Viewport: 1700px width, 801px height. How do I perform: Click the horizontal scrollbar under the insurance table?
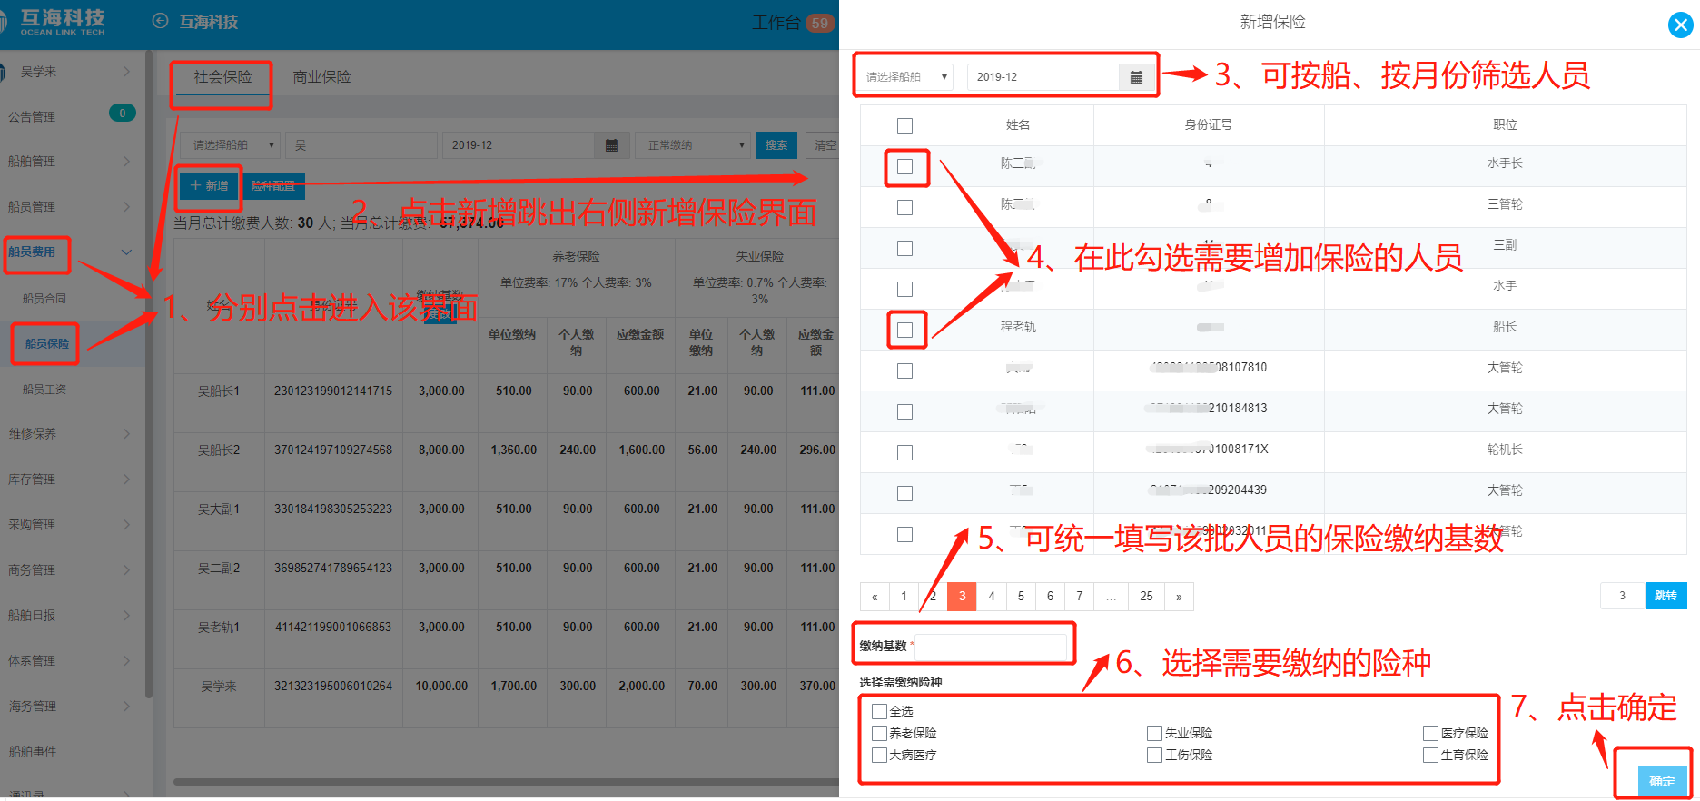tap(505, 781)
